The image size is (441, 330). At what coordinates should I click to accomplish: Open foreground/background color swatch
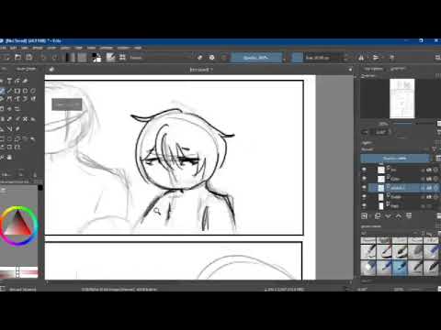(x=96, y=57)
